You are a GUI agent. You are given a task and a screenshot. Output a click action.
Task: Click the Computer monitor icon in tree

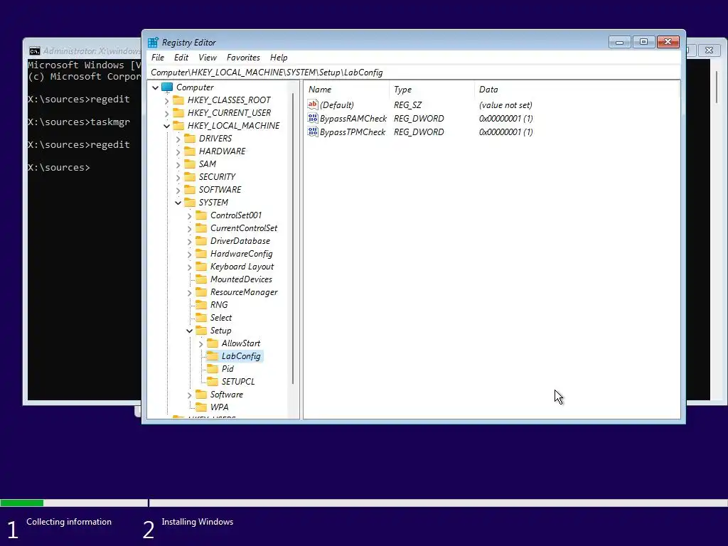click(167, 87)
